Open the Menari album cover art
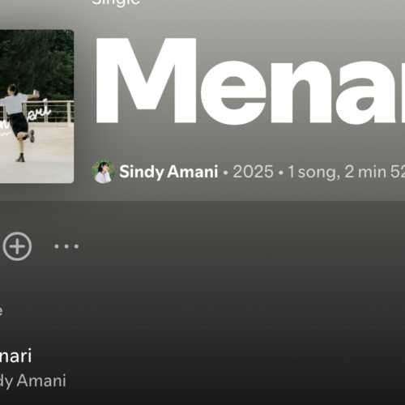The image size is (405, 405). point(36,106)
